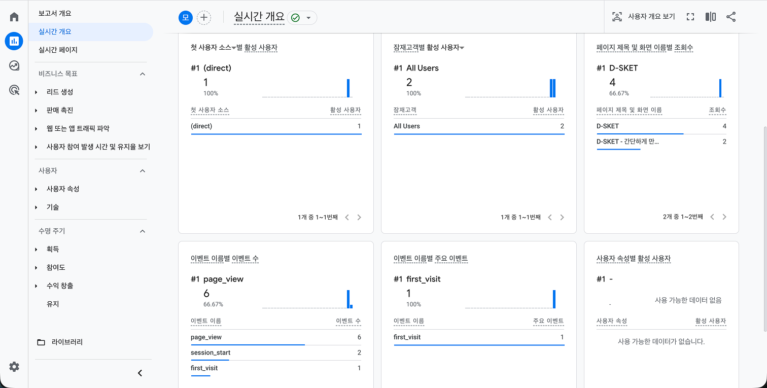The height and width of the screenshot is (388, 767).
Task: Add a comparison with the plus icon
Action: coord(204,17)
